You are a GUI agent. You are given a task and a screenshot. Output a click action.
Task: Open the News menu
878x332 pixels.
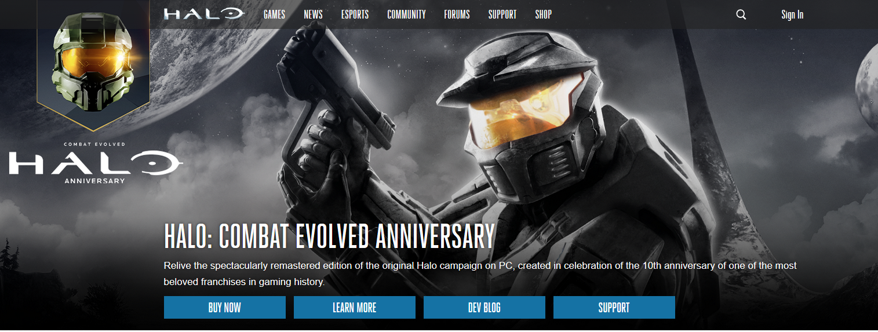pos(313,14)
